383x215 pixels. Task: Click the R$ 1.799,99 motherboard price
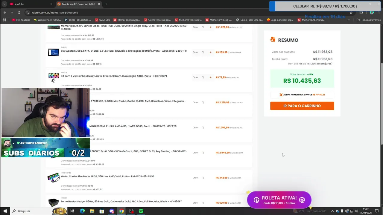(x=222, y=128)
